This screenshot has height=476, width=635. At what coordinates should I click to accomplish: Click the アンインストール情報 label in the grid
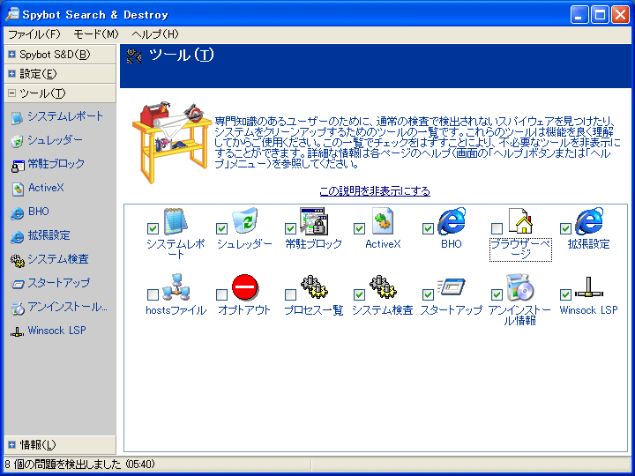tap(520, 316)
